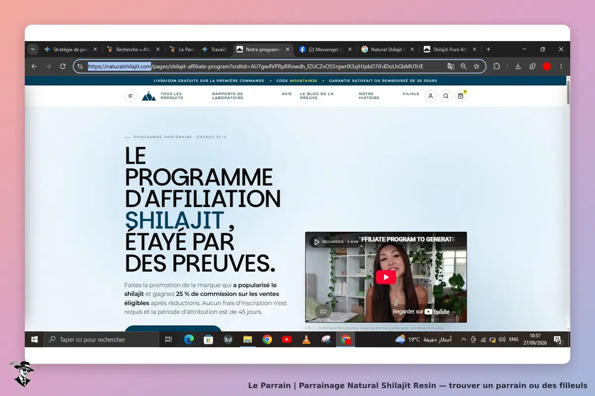Viewport: 595px width, 396px height.
Task: Open the shopping cart icon
Action: coord(461,96)
